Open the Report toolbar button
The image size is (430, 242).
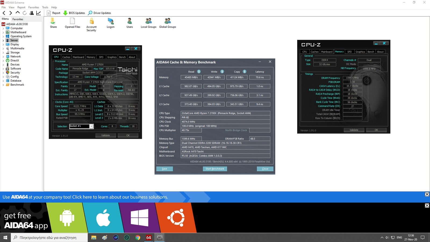(x=53, y=13)
